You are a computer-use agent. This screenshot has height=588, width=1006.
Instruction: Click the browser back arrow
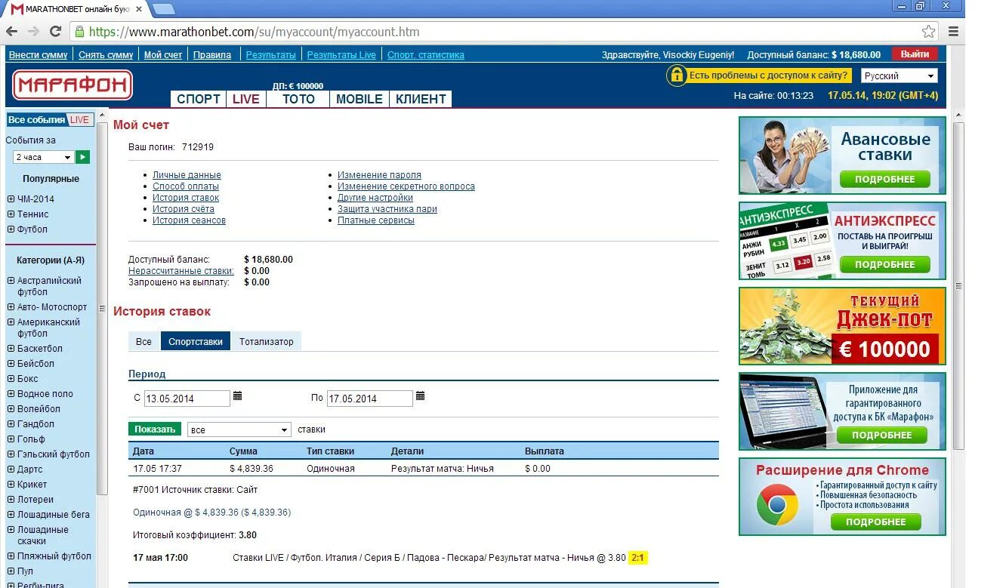[12, 32]
